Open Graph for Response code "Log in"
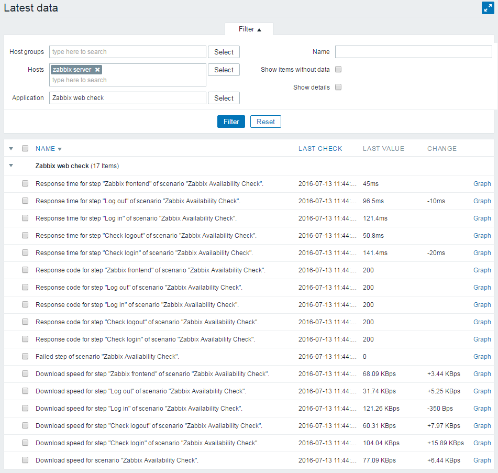Screen dimensions: 498x473 click(x=482, y=305)
